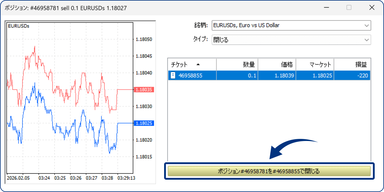Click the -220 profit cell in the row
This screenshot has width=384, height=192.
(x=362, y=76)
